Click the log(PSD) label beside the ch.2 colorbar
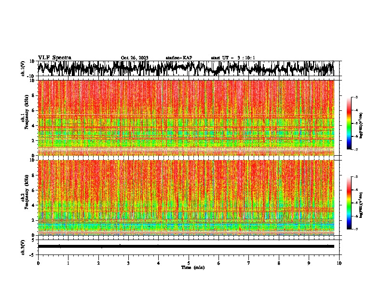The height and width of the screenshot is (295, 382). [x=361, y=205]
